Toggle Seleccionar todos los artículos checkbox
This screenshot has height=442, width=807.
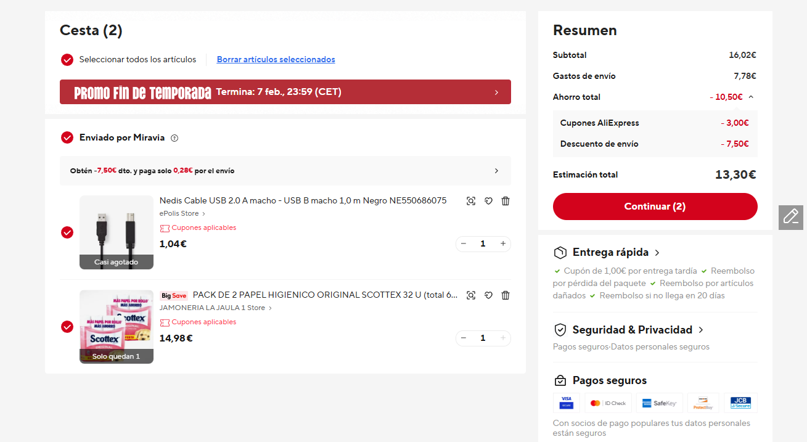click(x=67, y=60)
